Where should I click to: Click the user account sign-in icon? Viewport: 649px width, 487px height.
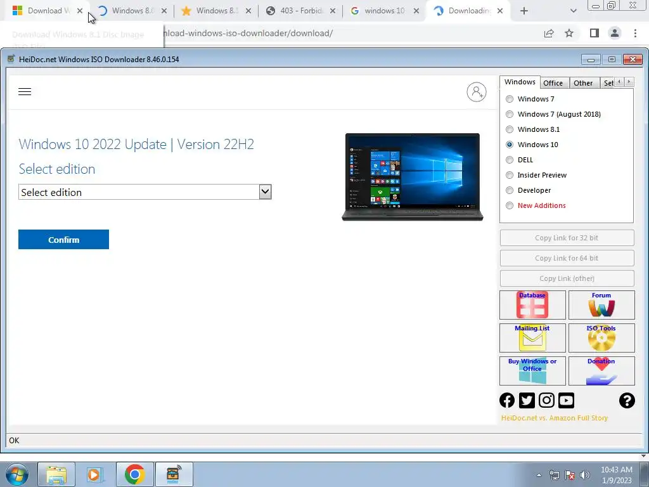point(477,92)
